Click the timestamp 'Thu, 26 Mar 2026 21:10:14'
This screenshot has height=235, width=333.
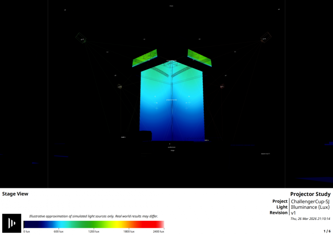(310, 219)
